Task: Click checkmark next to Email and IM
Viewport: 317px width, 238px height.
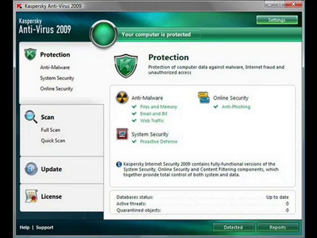Action: (134, 113)
